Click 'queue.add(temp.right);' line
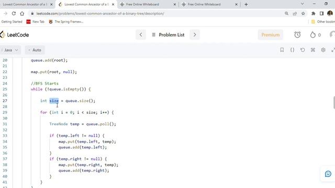Image resolution: width=335 pixels, height=188 pixels. point(84,171)
